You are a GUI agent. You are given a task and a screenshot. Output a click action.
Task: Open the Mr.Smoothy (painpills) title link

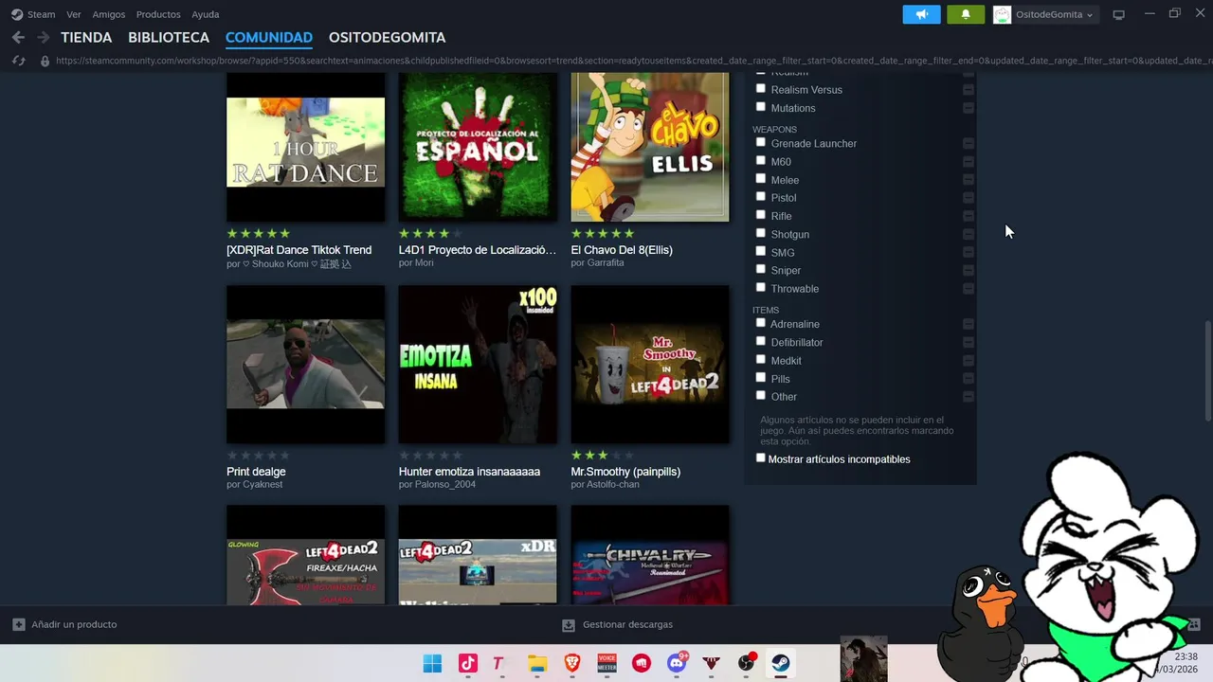pyautogui.click(x=625, y=472)
